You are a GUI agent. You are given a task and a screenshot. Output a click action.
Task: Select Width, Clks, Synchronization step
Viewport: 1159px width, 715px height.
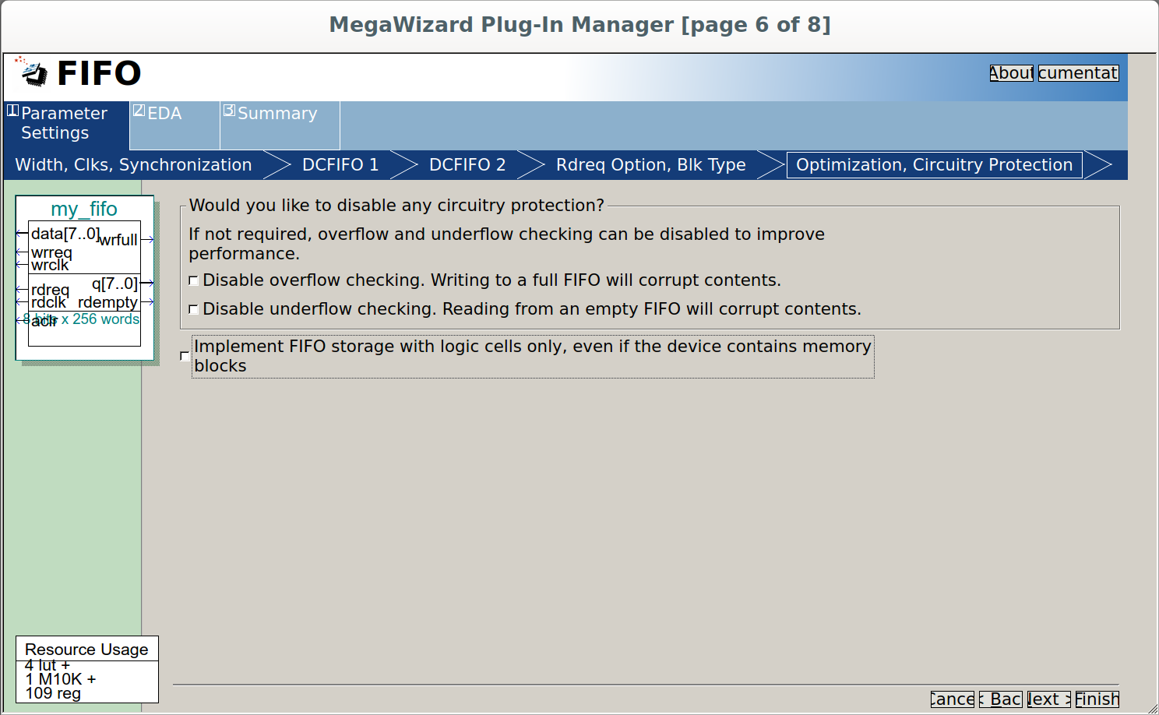[134, 165]
